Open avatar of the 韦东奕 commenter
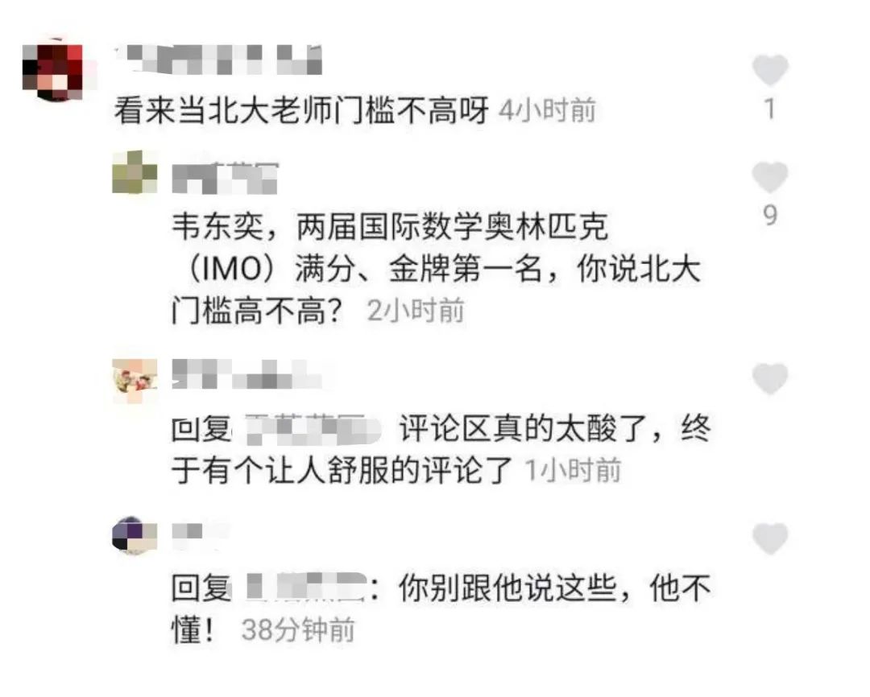The width and height of the screenshot is (870, 697). coord(135,172)
